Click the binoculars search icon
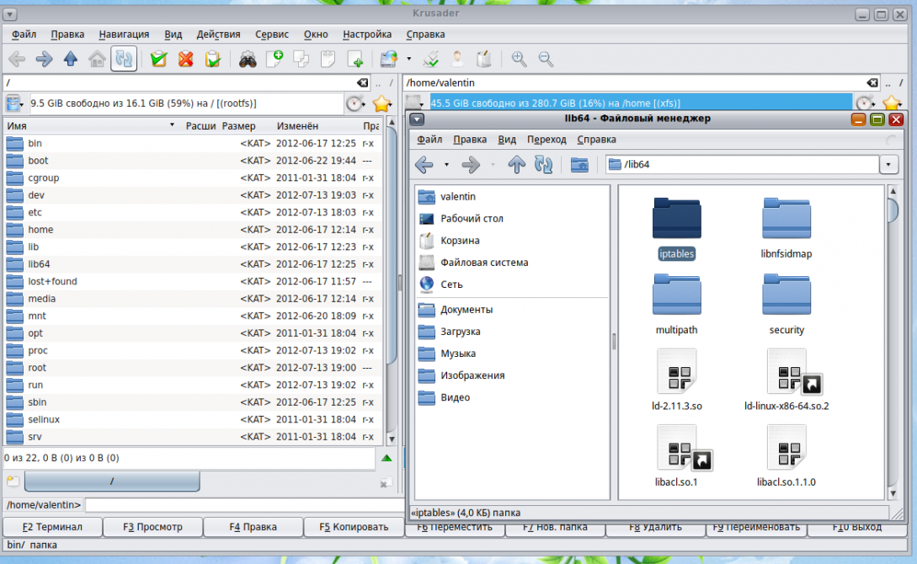Screen dimensions: 917x564 248,59
